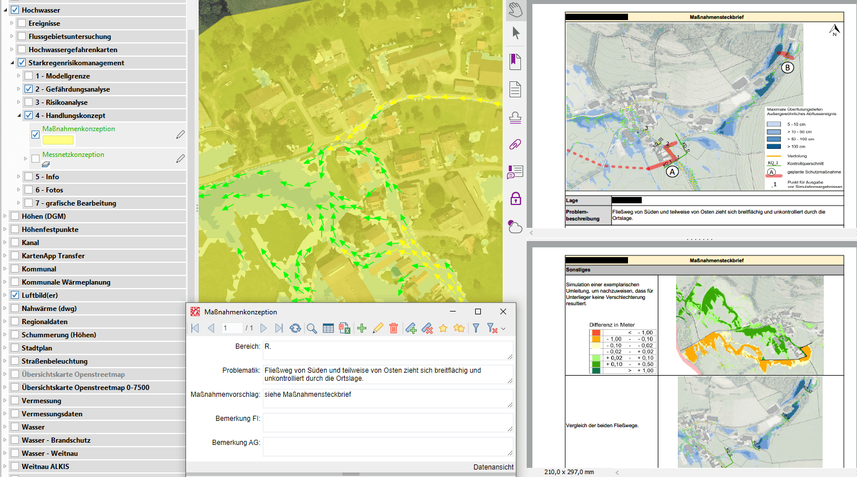The image size is (857, 477).
Task: Open the attachments paperclip panel
Action: [515, 144]
